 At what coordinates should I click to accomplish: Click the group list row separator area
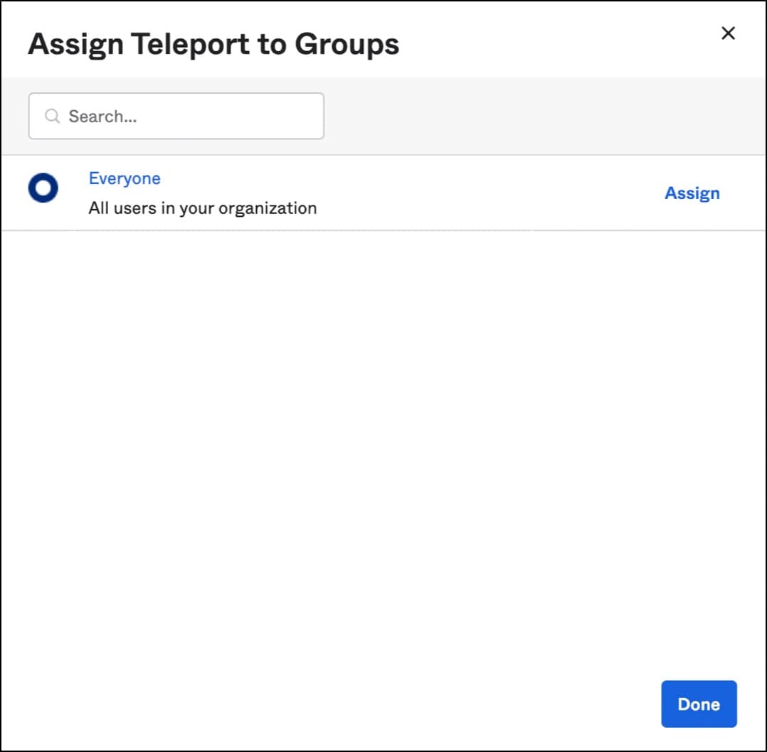(x=383, y=230)
